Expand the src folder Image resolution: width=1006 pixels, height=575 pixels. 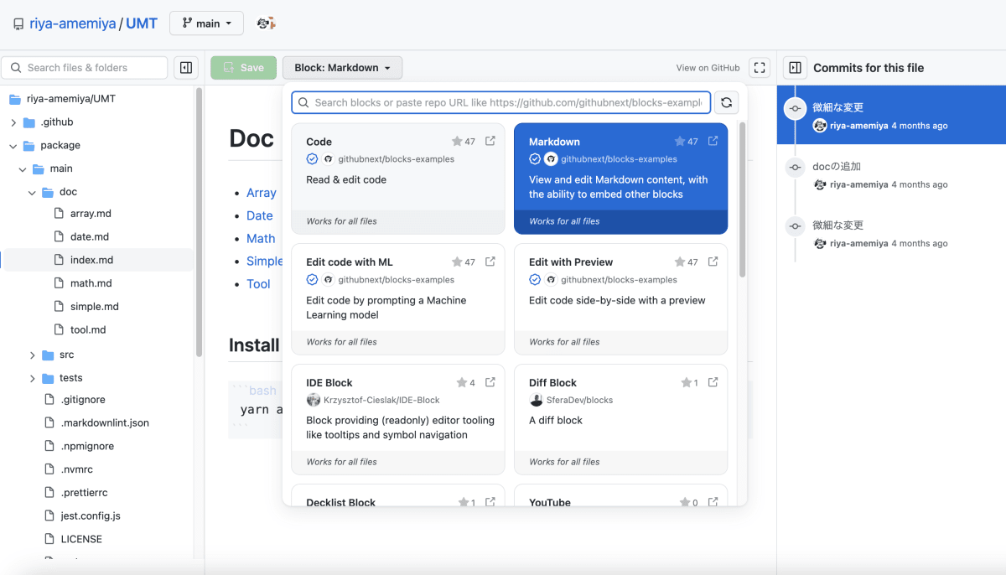[x=32, y=355]
